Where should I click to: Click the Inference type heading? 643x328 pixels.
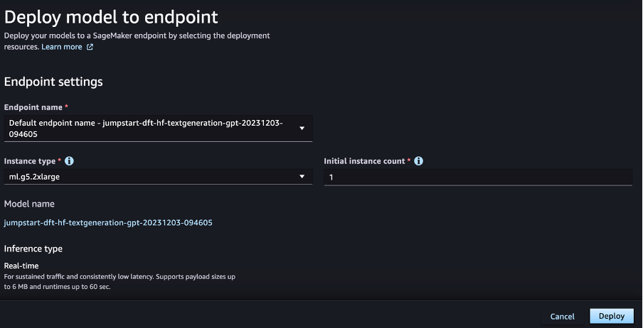pyautogui.click(x=33, y=248)
